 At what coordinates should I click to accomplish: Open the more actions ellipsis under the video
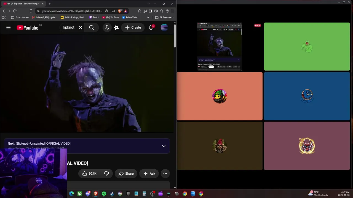point(165,174)
